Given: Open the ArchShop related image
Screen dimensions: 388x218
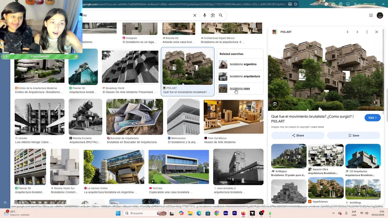Looking at the screenshot, I should pyautogui.click(x=363, y=190).
